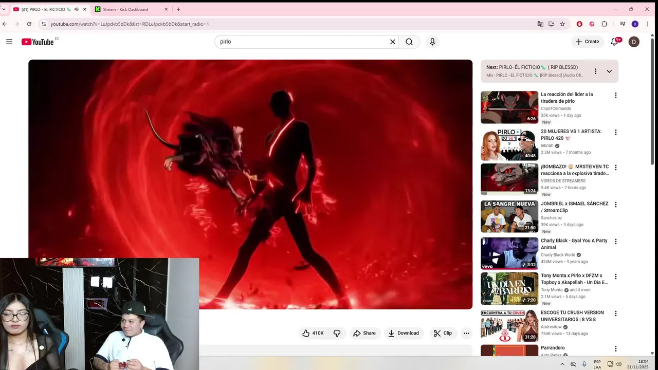Open the notifications bell

click(x=614, y=42)
